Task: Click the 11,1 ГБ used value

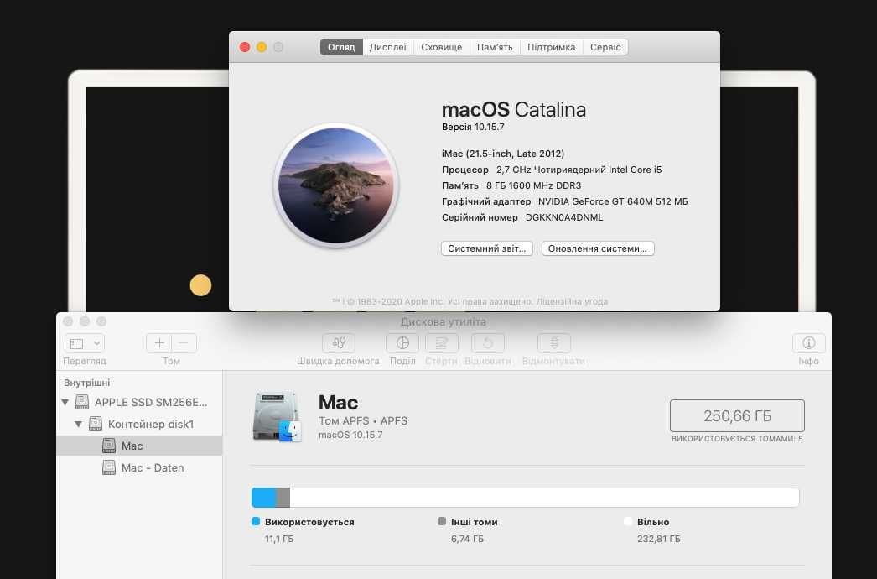Action: click(279, 539)
